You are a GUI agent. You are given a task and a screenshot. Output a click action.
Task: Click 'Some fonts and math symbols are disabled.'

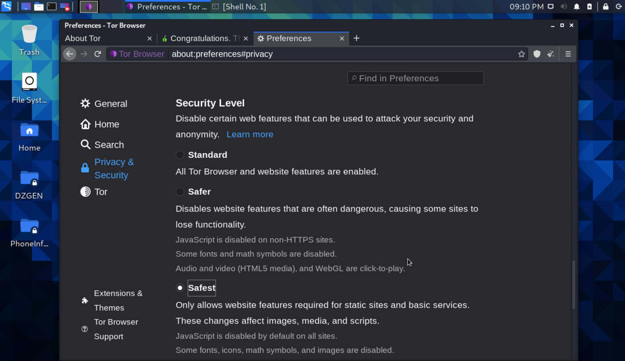(256, 254)
